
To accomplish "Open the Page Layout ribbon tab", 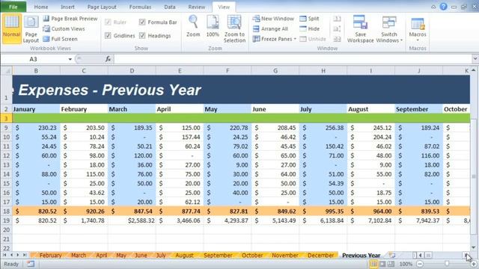I will (x=102, y=7).
